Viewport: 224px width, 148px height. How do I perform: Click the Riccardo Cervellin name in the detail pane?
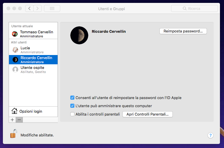coord(109,32)
